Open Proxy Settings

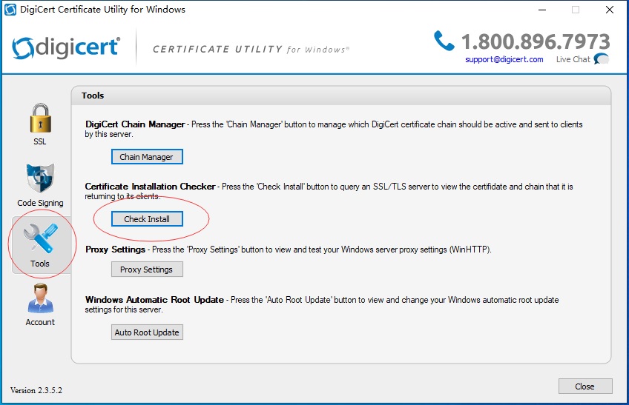click(x=147, y=270)
